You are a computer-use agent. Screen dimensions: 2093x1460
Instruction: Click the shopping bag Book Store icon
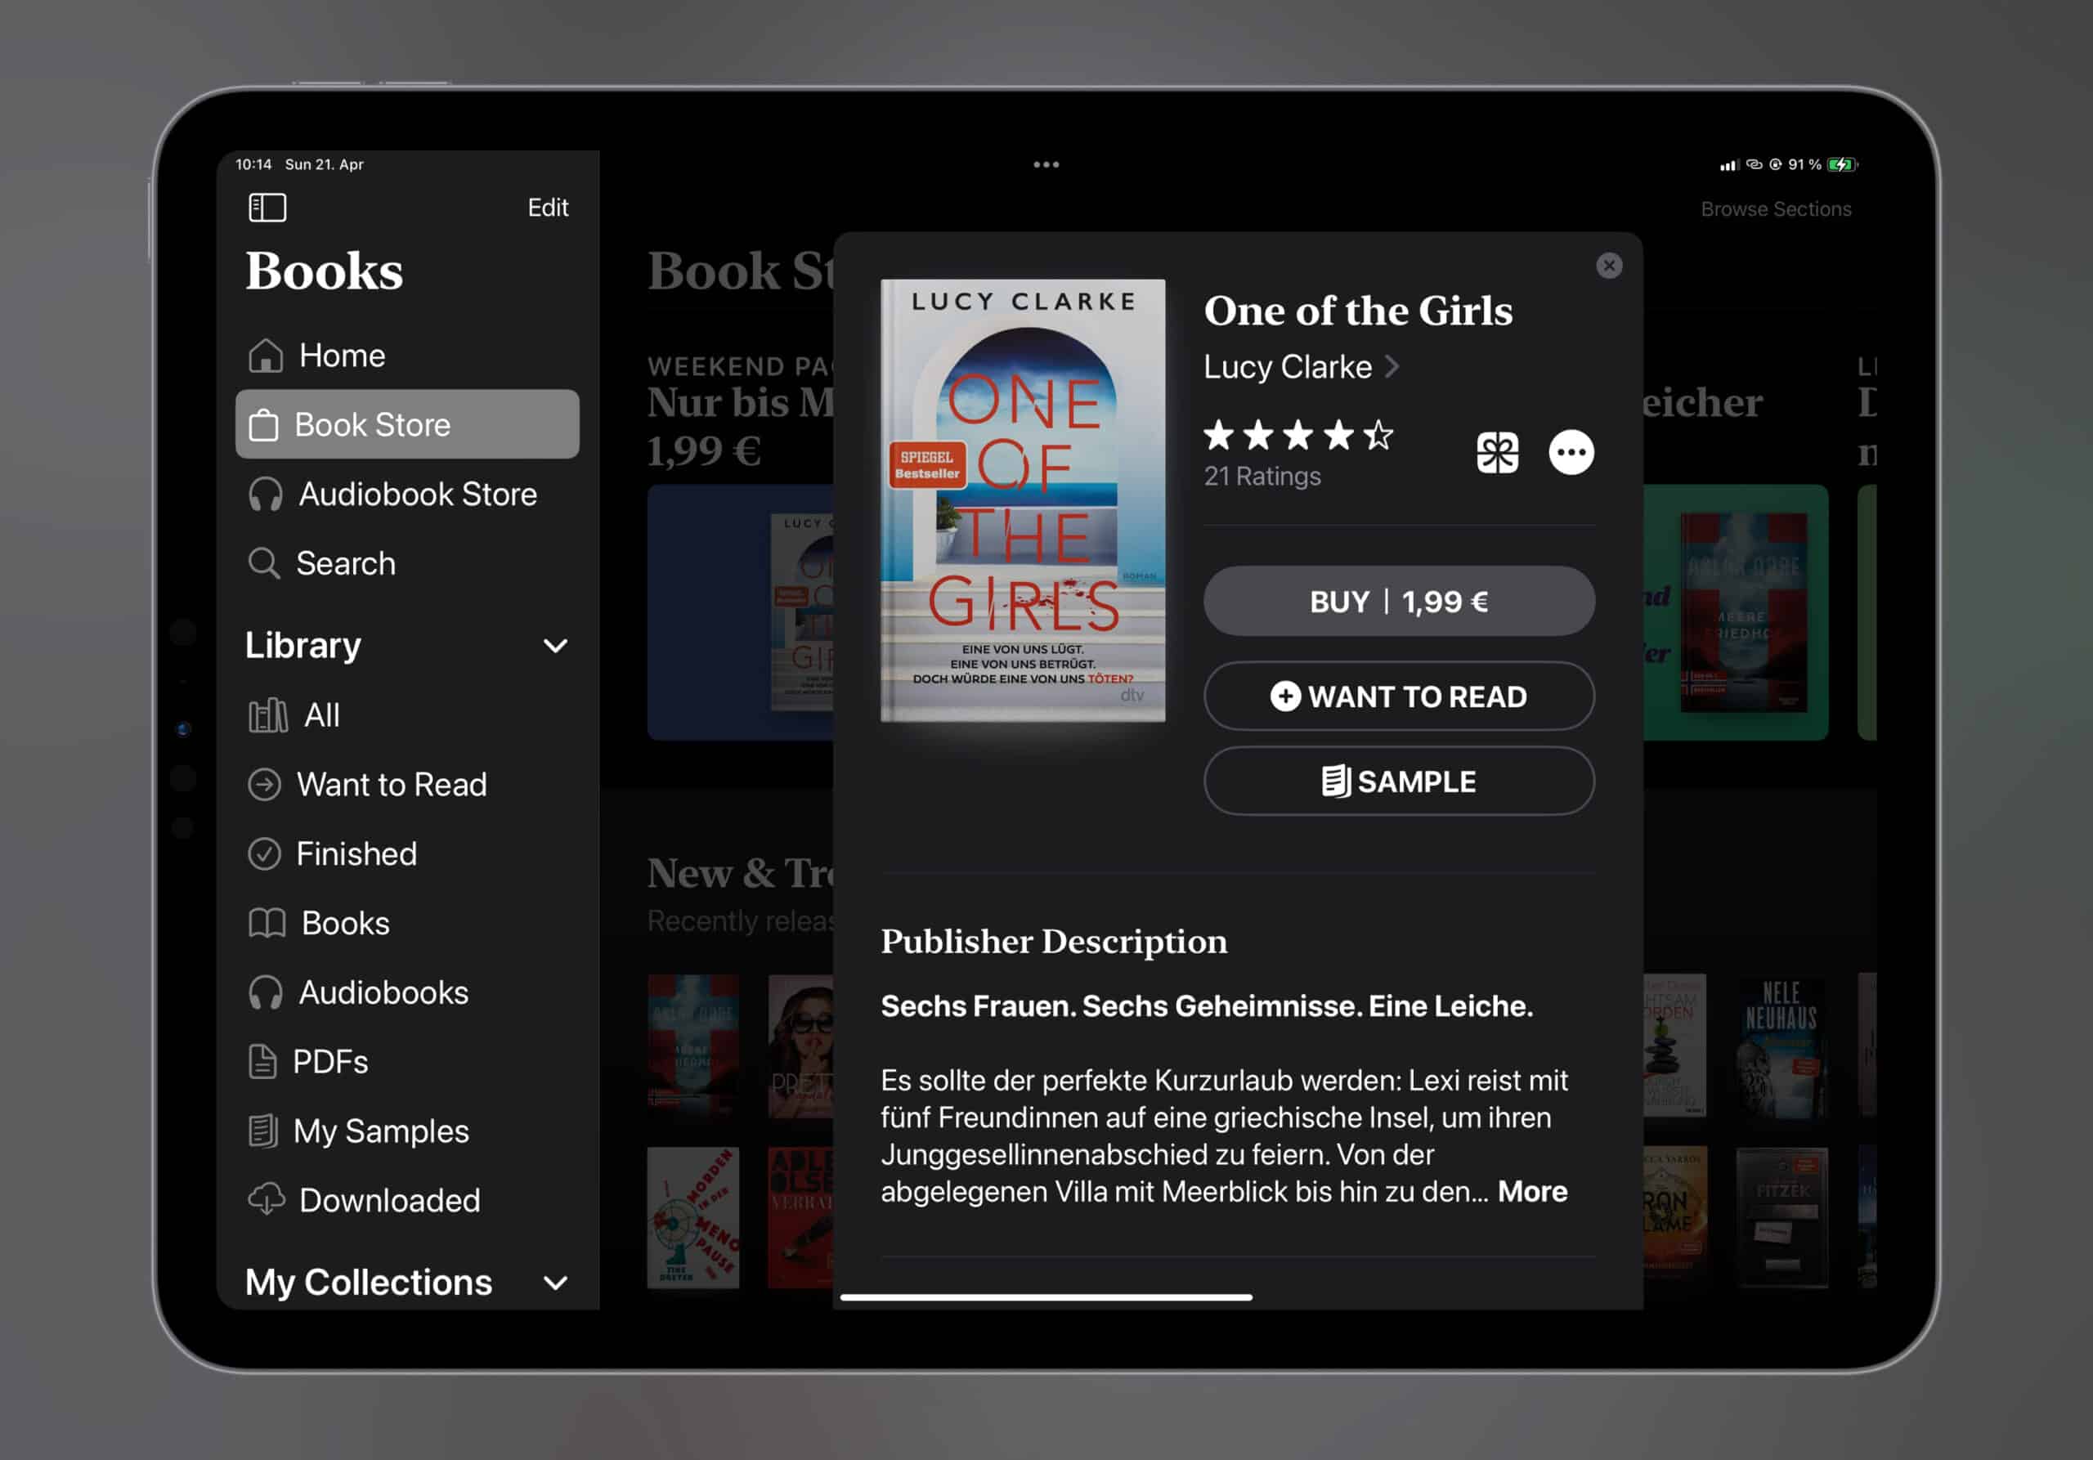[x=263, y=425]
